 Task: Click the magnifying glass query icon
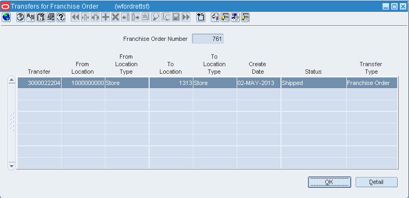[156, 17]
